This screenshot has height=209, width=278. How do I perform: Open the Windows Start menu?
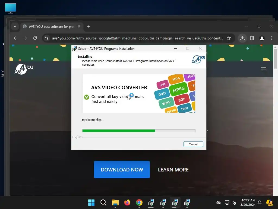point(91,202)
